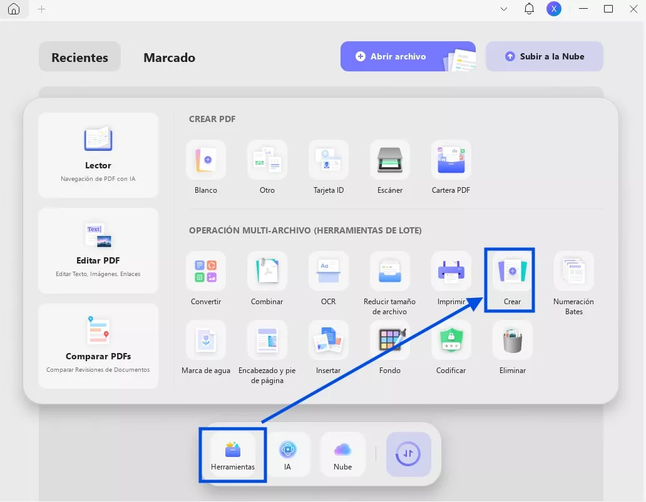Choose the Tarjeta ID tool
Image resolution: width=646 pixels, height=502 pixels.
[x=329, y=160]
